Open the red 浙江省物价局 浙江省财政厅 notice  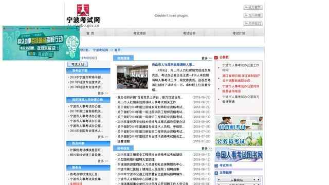241,78
